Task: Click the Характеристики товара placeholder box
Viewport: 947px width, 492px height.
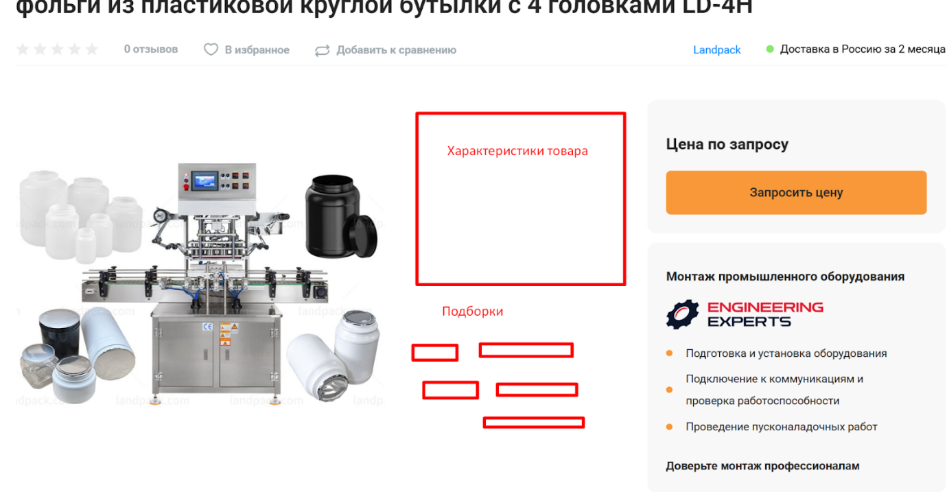Action: pos(521,199)
